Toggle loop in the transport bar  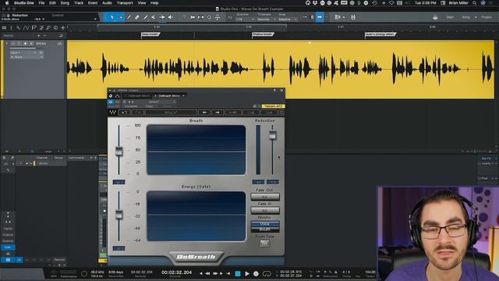tap(267, 274)
